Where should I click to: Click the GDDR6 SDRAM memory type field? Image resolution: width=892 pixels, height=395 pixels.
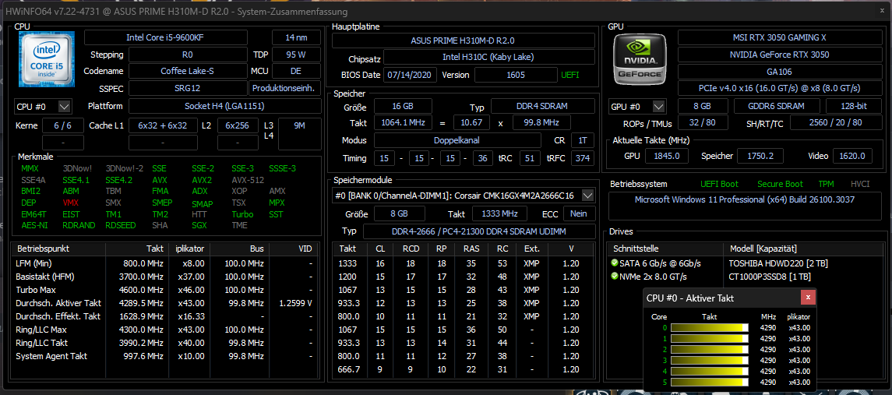[x=777, y=107]
